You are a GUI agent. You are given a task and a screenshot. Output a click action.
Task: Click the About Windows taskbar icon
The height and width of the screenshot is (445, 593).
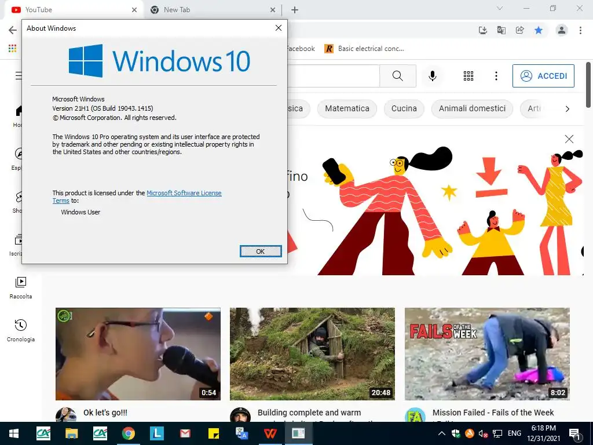pos(298,433)
